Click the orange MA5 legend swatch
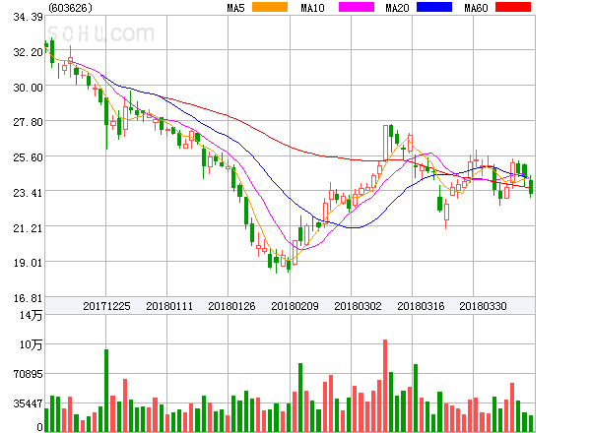Screen dimensions: 591x433 [x=270, y=7]
